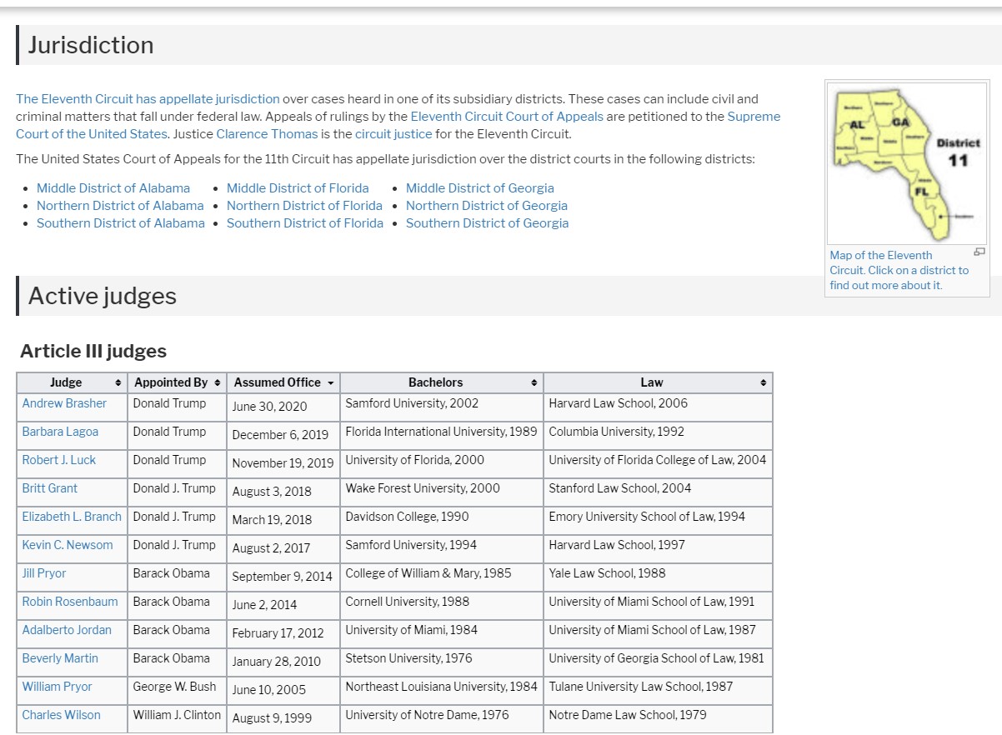1002x735 pixels.
Task: Open judge Britt Grant's page
Action: pyautogui.click(x=50, y=488)
